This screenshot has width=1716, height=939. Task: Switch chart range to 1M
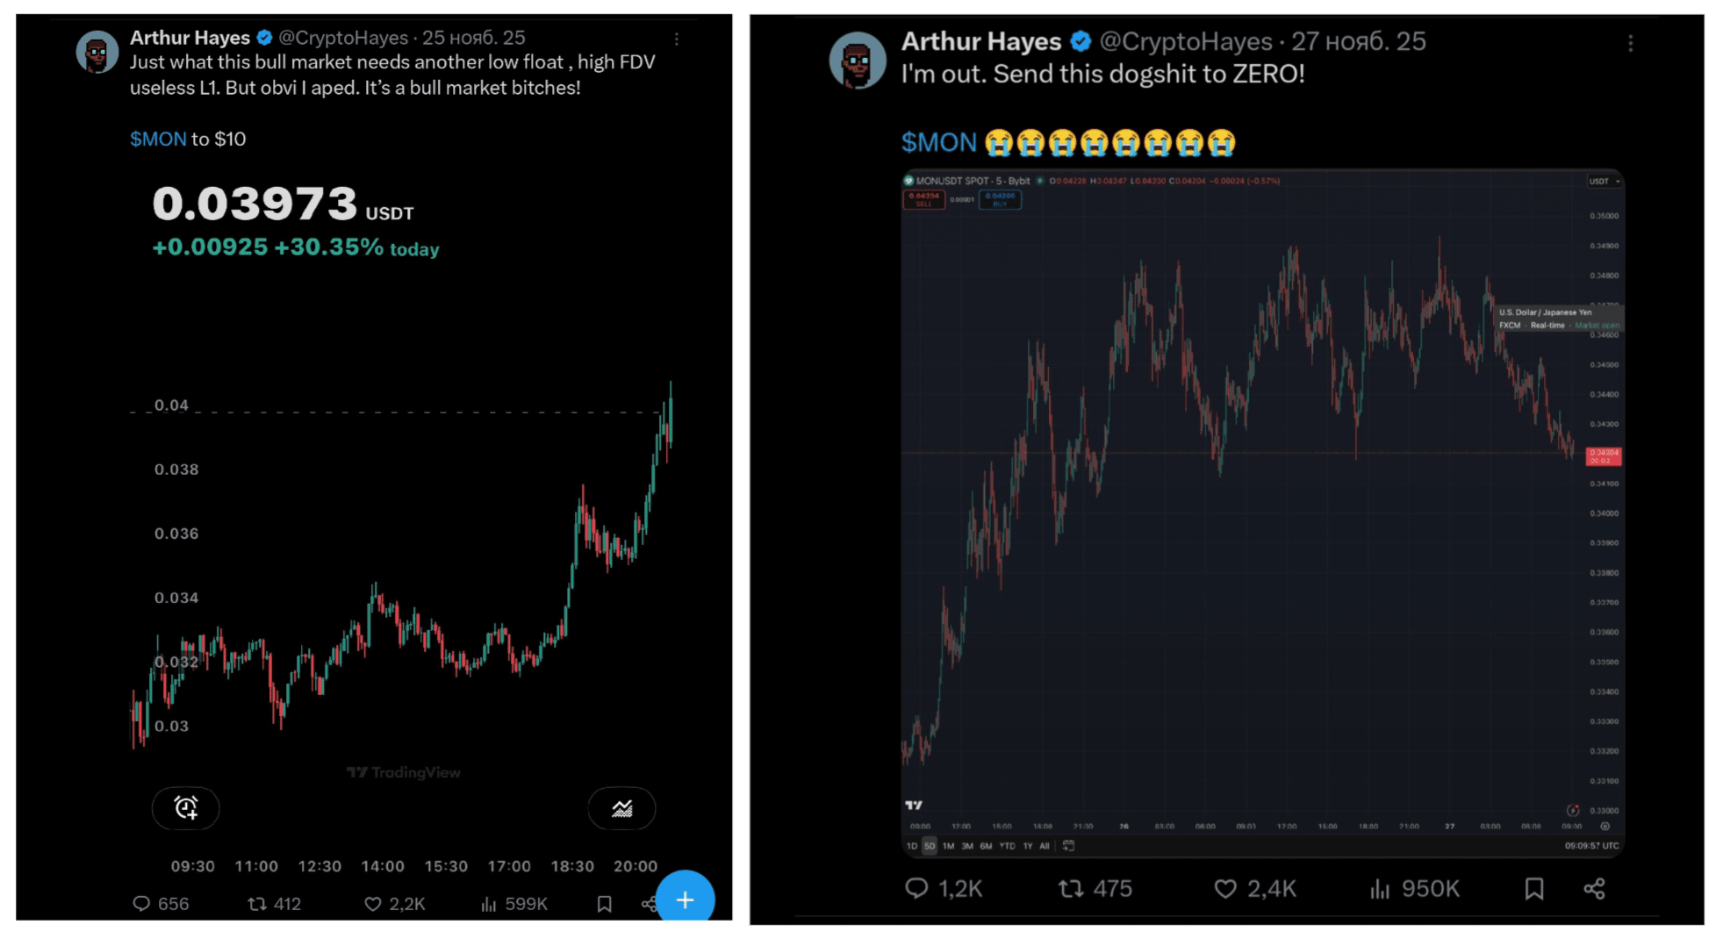pyautogui.click(x=948, y=846)
